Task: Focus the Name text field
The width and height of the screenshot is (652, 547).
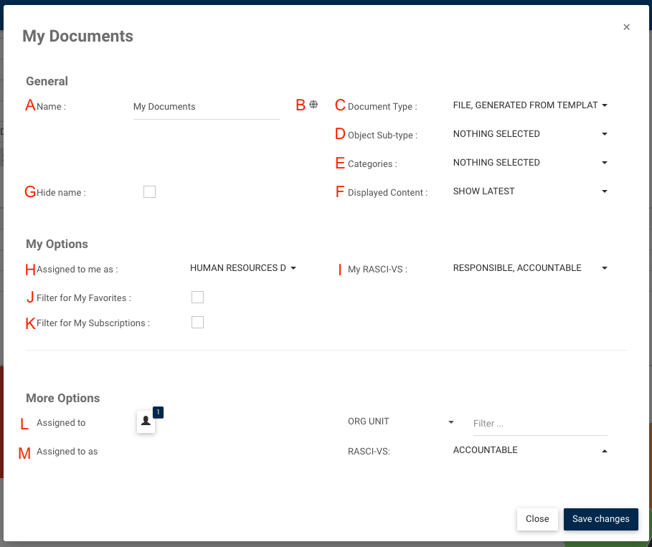Action: (x=207, y=107)
